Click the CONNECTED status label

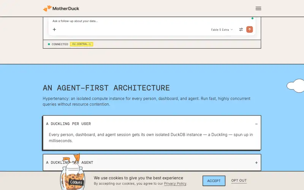[x=60, y=44]
